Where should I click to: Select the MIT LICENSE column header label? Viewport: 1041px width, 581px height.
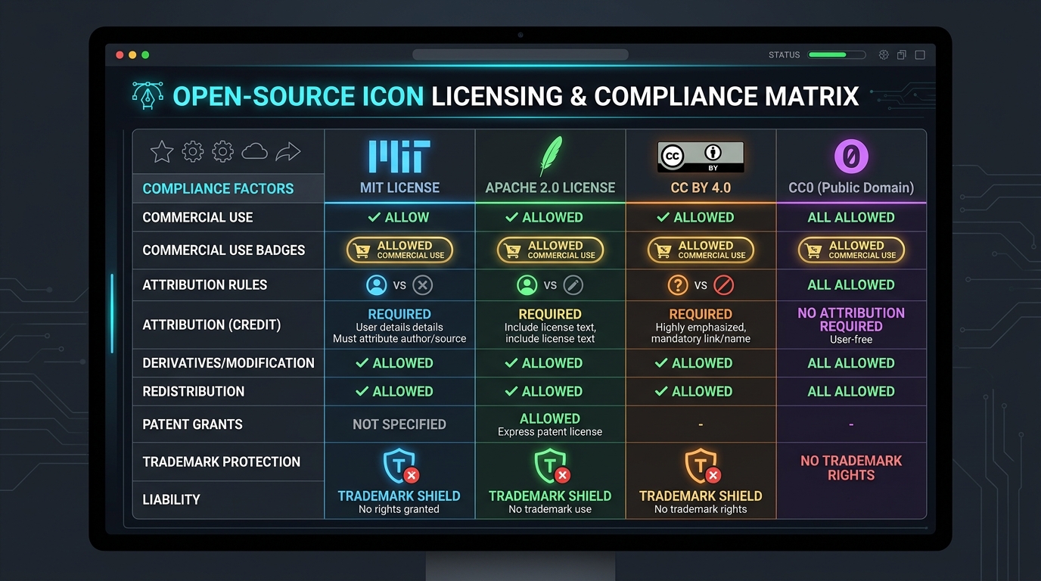tap(399, 188)
